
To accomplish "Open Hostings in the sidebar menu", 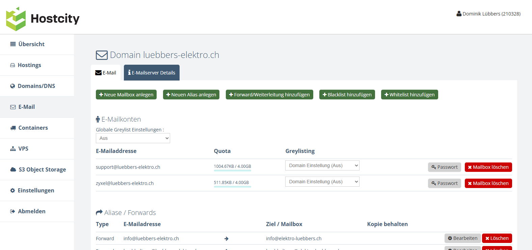I will click(37, 65).
